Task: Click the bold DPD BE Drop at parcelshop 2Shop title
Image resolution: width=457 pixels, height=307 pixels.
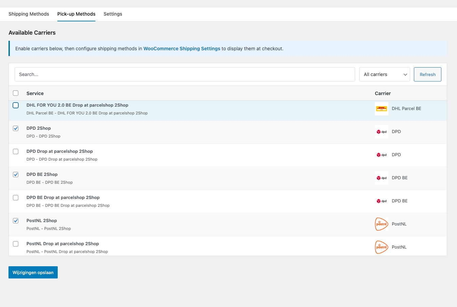Action: click(63, 198)
